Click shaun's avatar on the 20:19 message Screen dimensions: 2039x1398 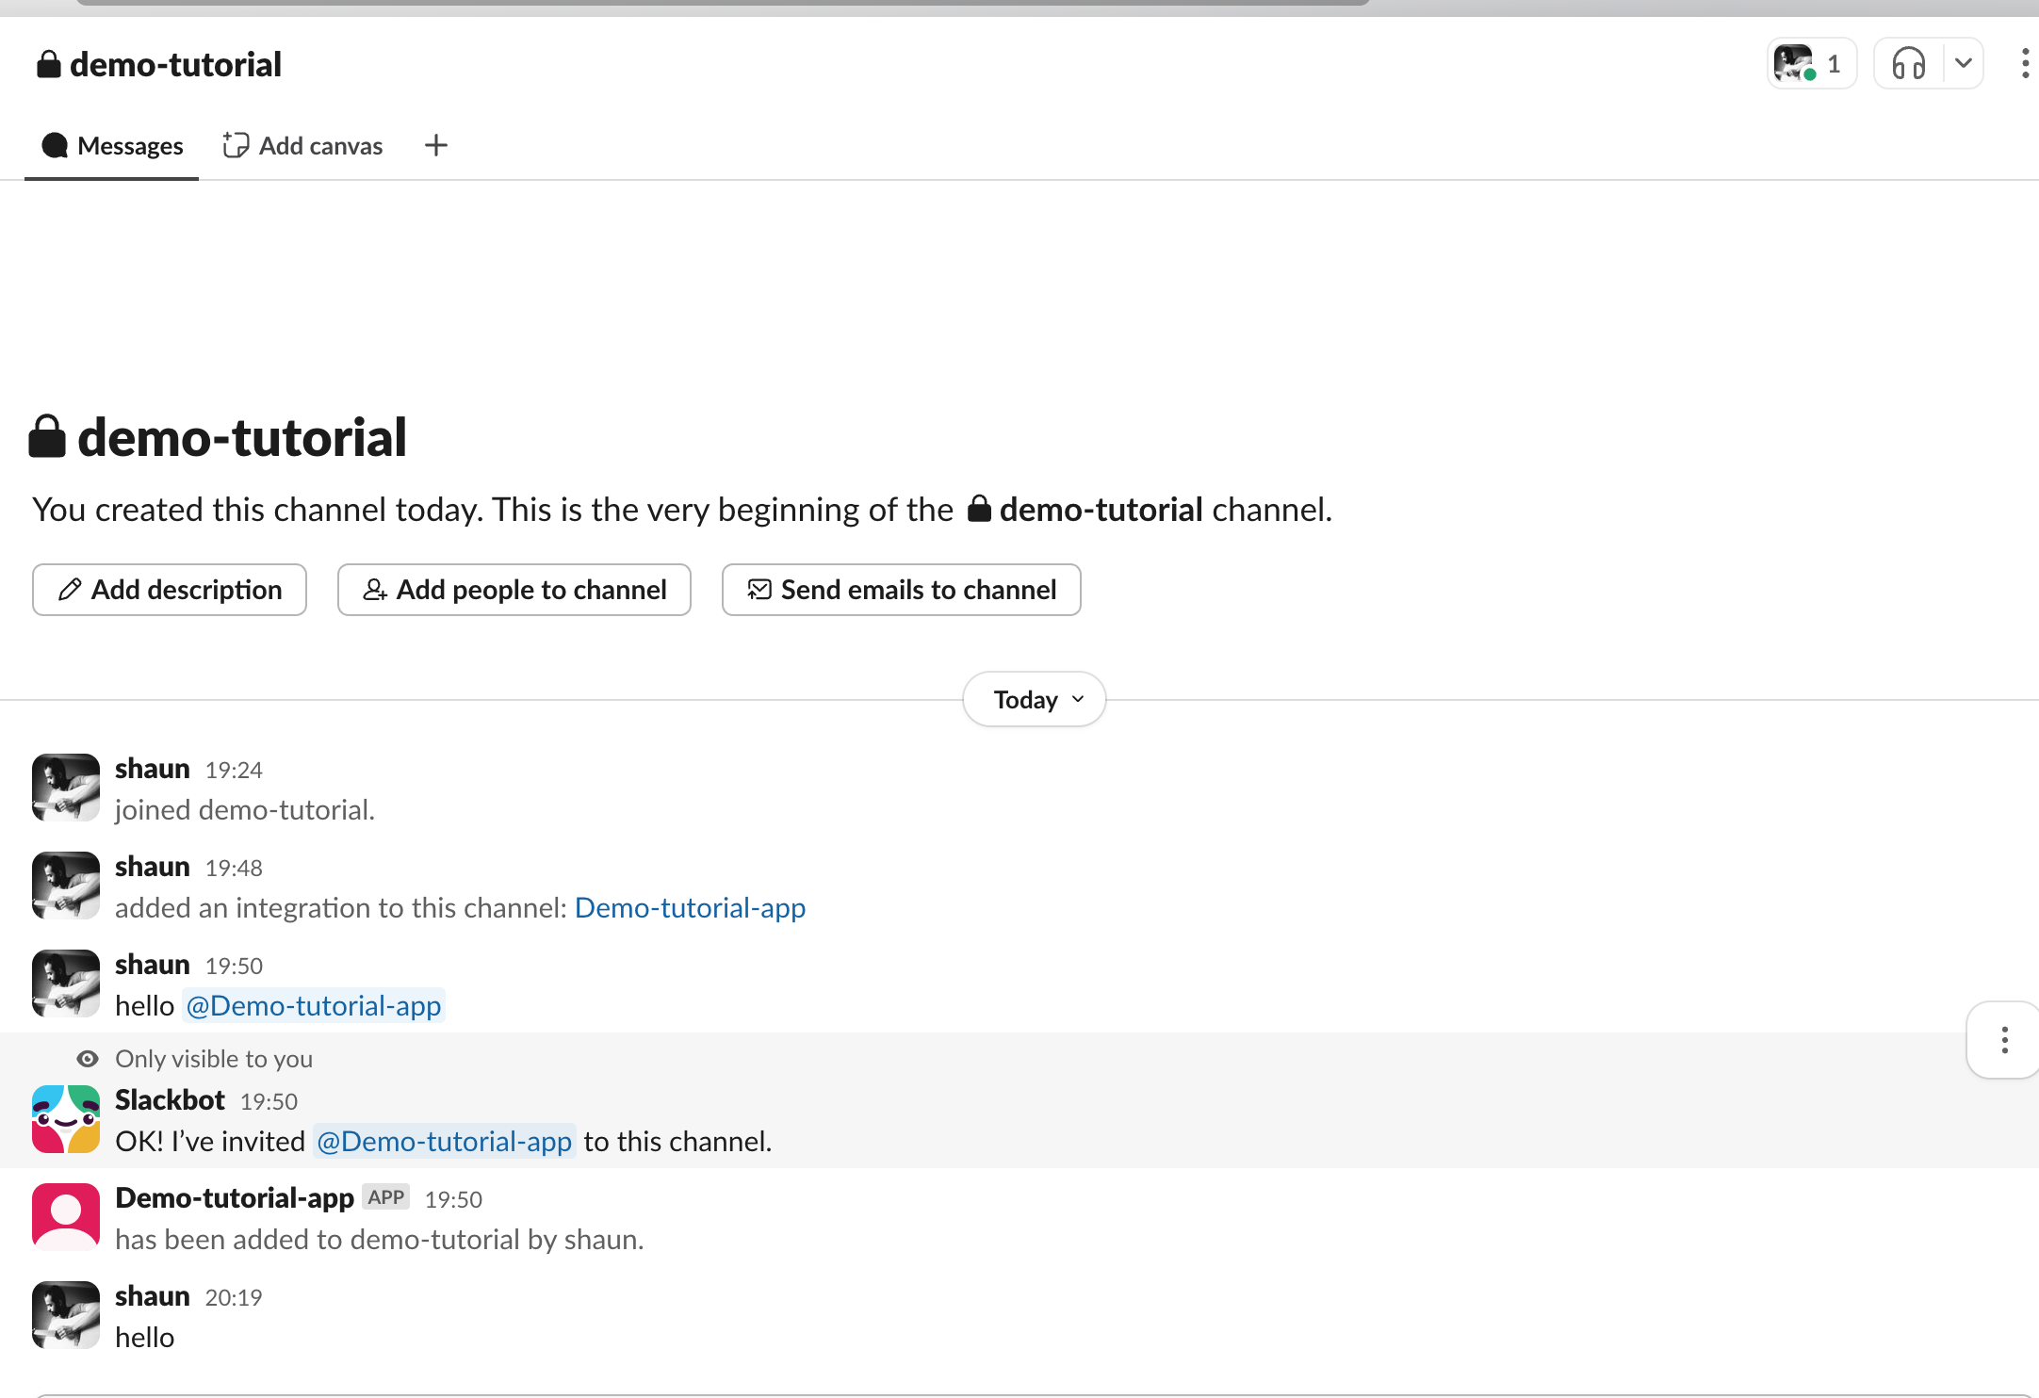coord(65,1314)
